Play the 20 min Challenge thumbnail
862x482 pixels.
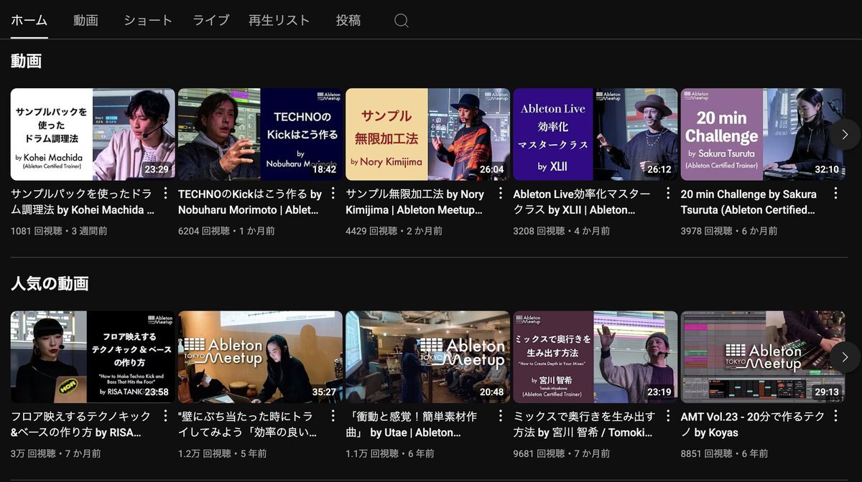[x=762, y=134]
